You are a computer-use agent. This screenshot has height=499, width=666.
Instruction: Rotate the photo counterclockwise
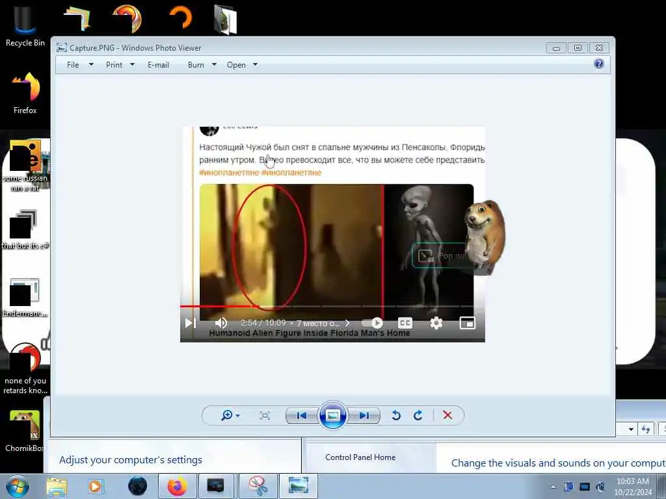(x=396, y=415)
